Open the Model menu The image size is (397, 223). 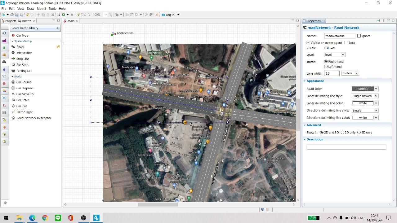click(x=41, y=9)
